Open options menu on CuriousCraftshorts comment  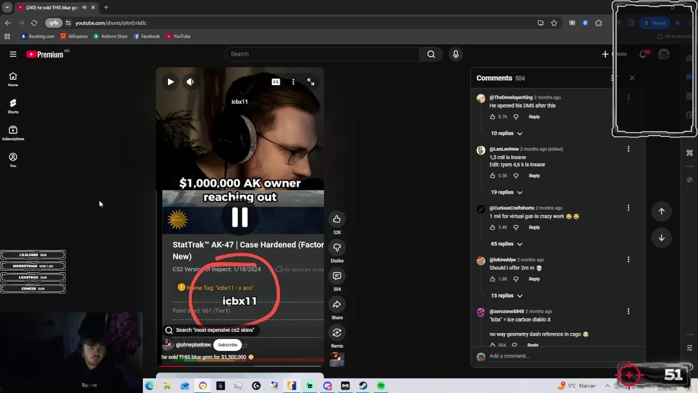[x=628, y=208]
